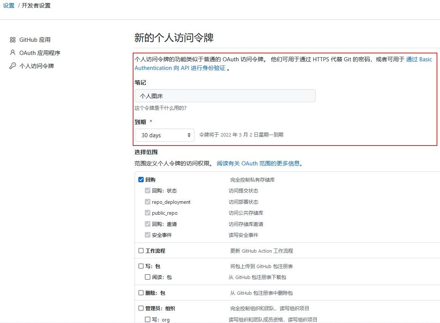440x323 pixels.
Task: Enable the 工作流程 scope checkbox
Action: click(141, 251)
